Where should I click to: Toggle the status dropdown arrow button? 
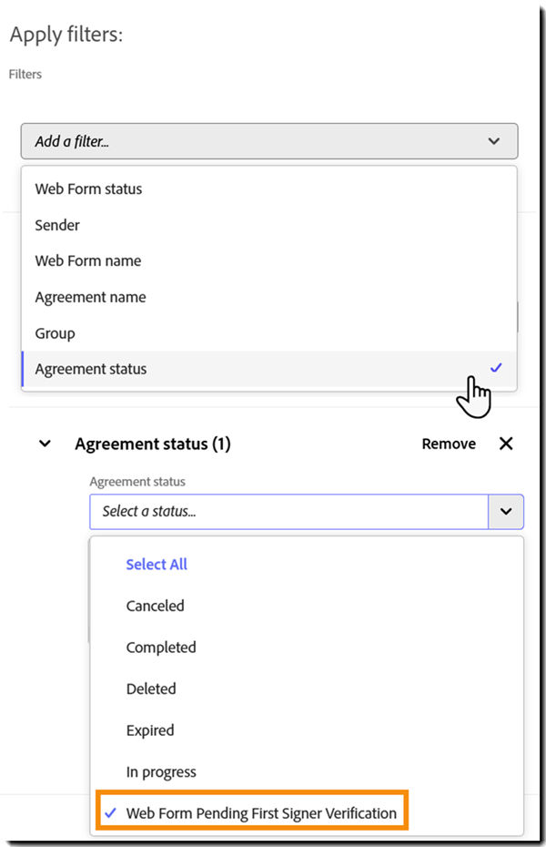tap(506, 512)
